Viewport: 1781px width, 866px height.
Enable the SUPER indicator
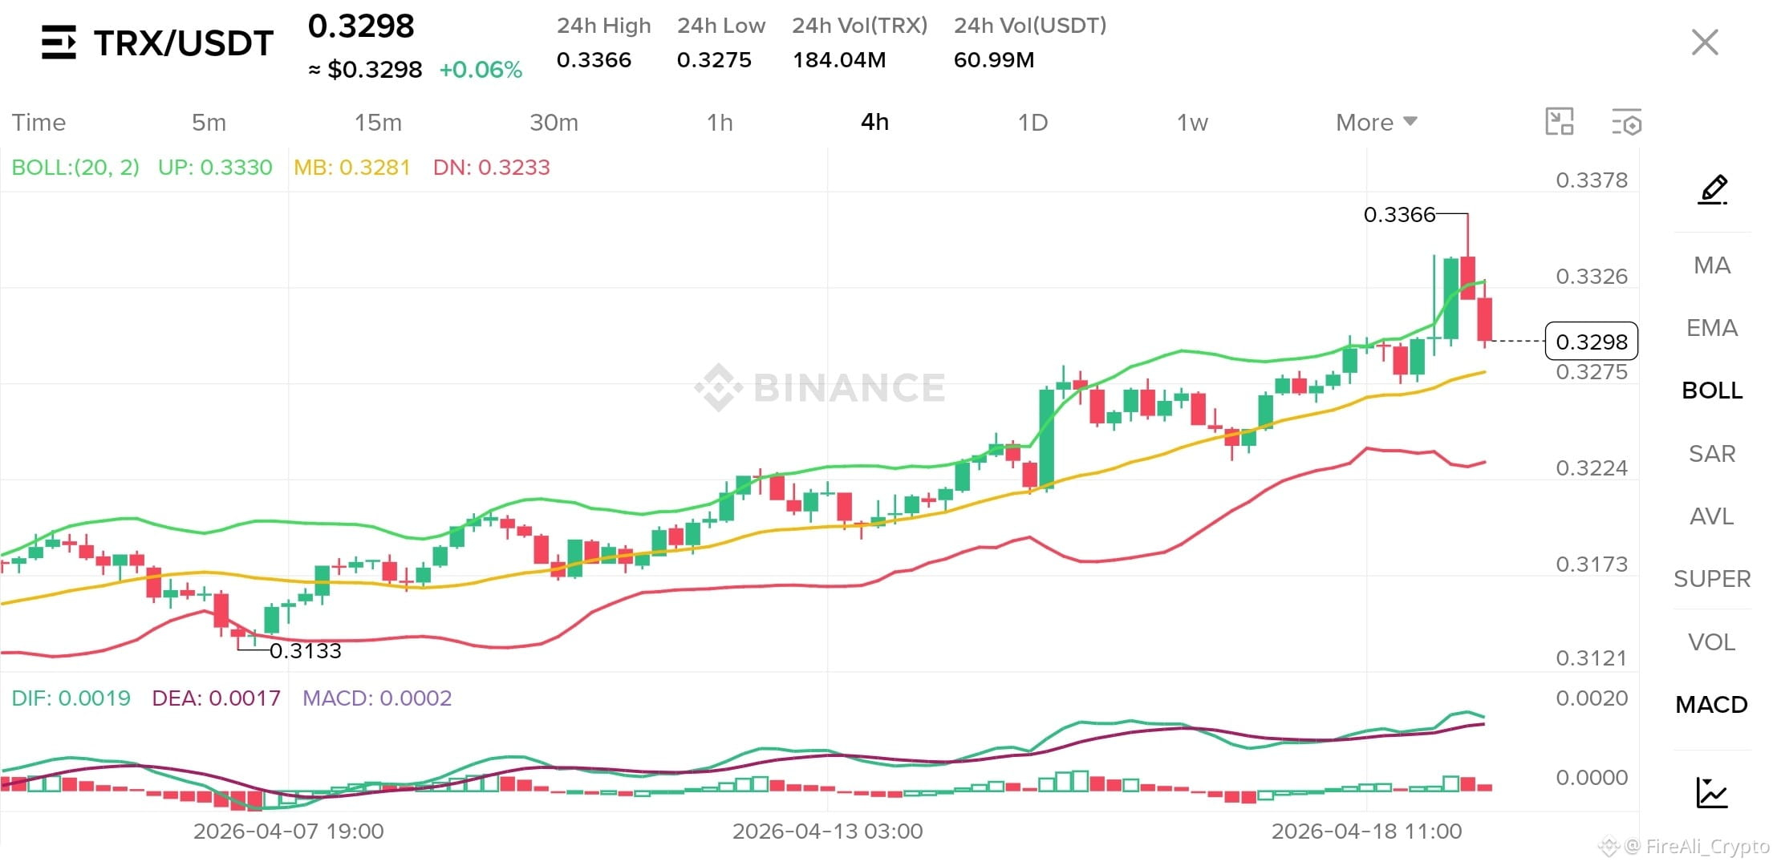pyautogui.click(x=1712, y=578)
